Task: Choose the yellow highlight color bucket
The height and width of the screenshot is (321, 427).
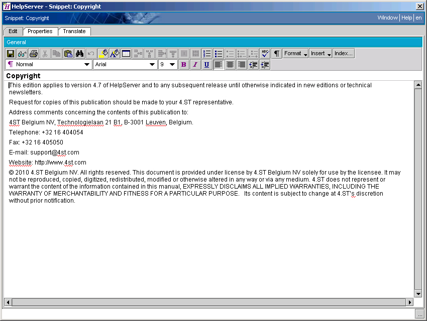Action: (103, 54)
